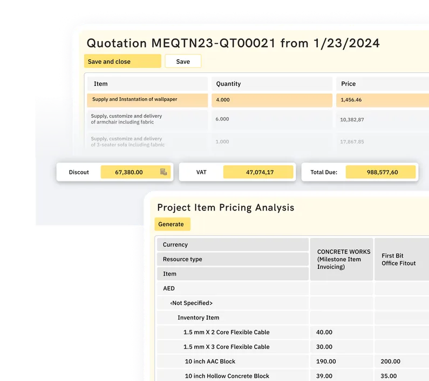Click the 40.00 cell value
Image resolution: width=429 pixels, height=381 pixels.
click(x=324, y=332)
